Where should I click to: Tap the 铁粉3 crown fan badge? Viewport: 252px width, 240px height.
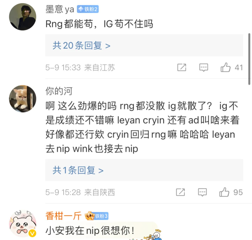click(97, 216)
